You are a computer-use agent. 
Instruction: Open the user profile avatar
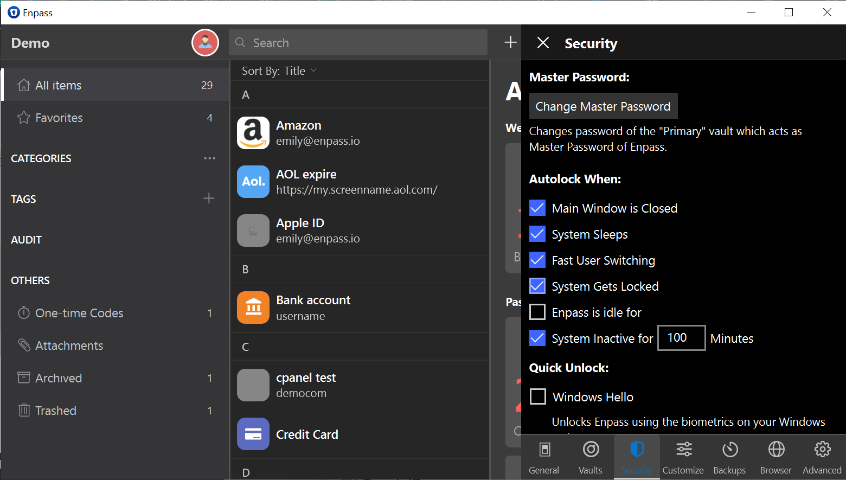205,42
